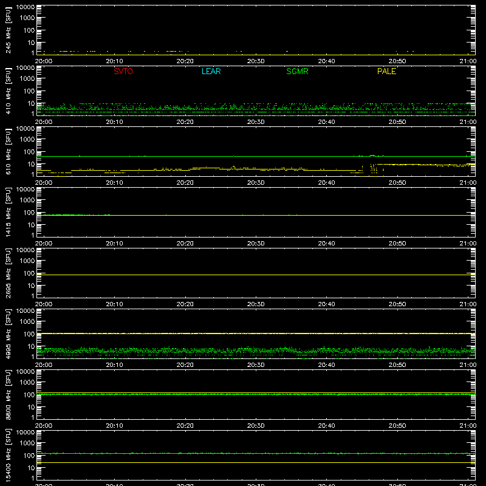Click the green flat trace in the 610 MHz panel

[256, 156]
